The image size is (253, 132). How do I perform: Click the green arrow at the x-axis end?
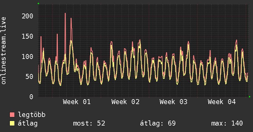(x=250, y=97)
